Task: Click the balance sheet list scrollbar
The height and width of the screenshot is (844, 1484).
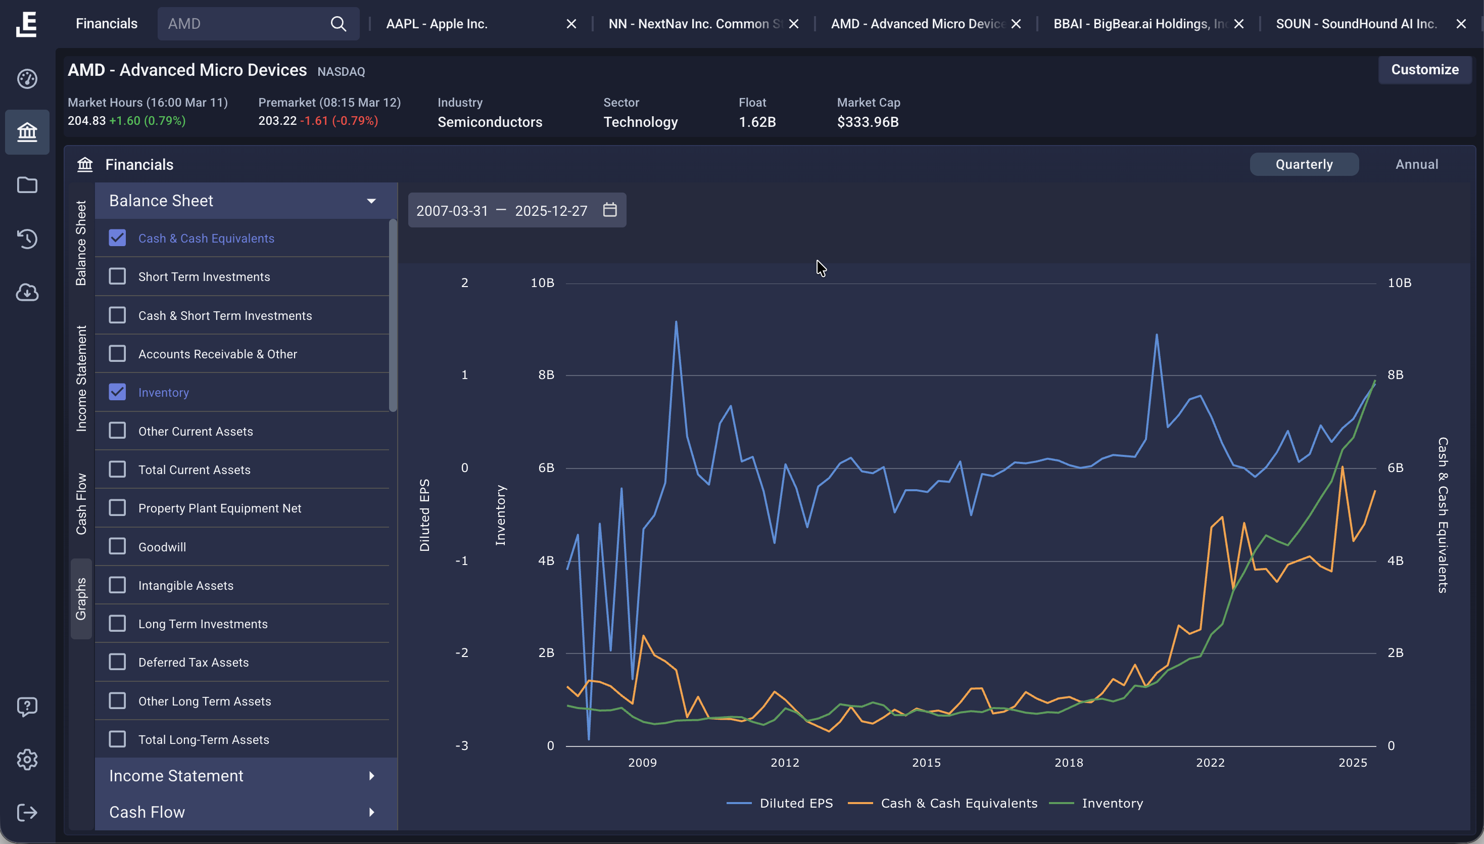Action: pyautogui.click(x=393, y=316)
